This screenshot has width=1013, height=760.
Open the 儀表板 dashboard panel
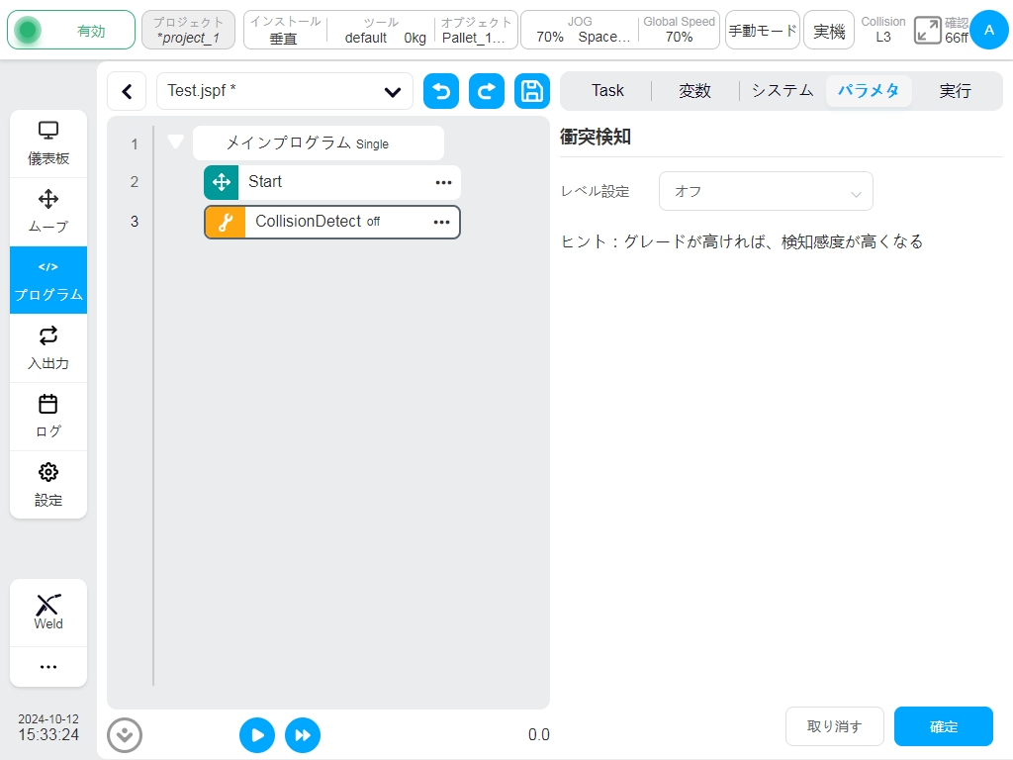pos(48,143)
